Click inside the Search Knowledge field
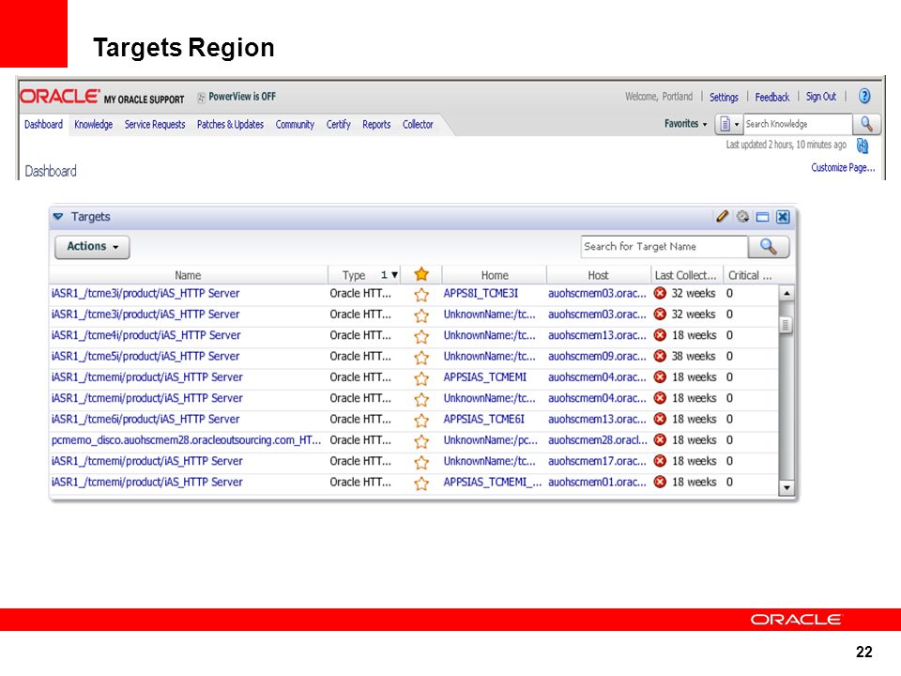The image size is (901, 676). click(x=798, y=124)
